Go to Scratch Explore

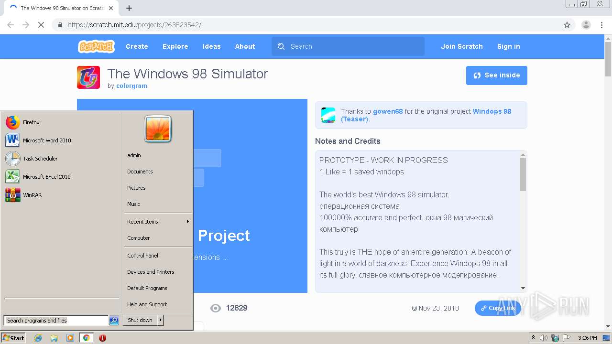(x=175, y=46)
